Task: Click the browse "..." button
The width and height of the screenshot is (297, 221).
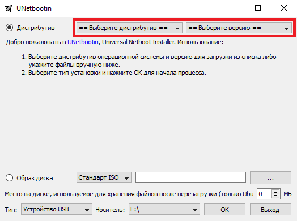Action: tap(270, 177)
